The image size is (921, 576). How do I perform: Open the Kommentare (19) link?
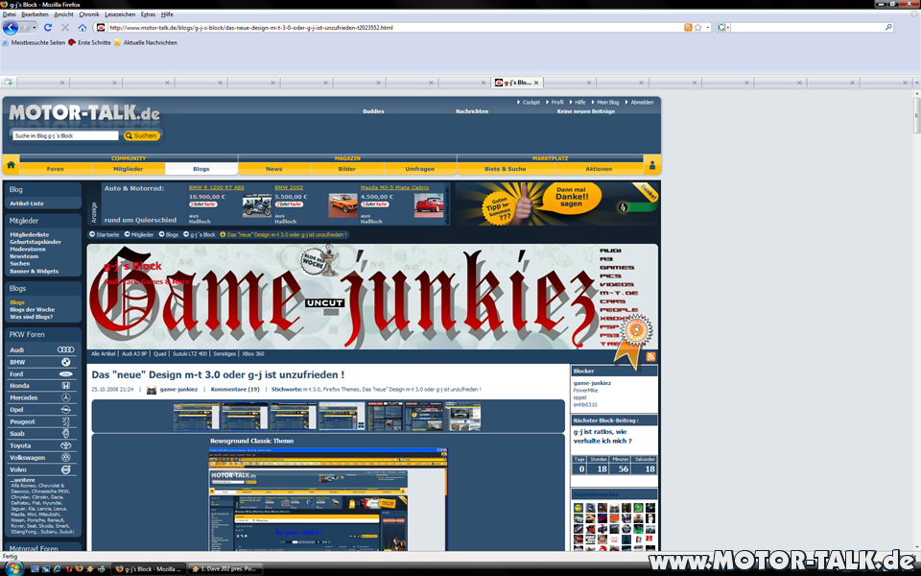235,389
